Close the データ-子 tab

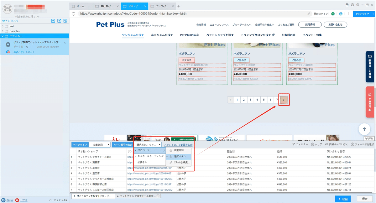click(x=172, y=6)
